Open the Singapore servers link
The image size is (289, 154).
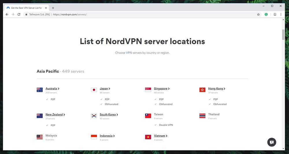(x=161, y=88)
